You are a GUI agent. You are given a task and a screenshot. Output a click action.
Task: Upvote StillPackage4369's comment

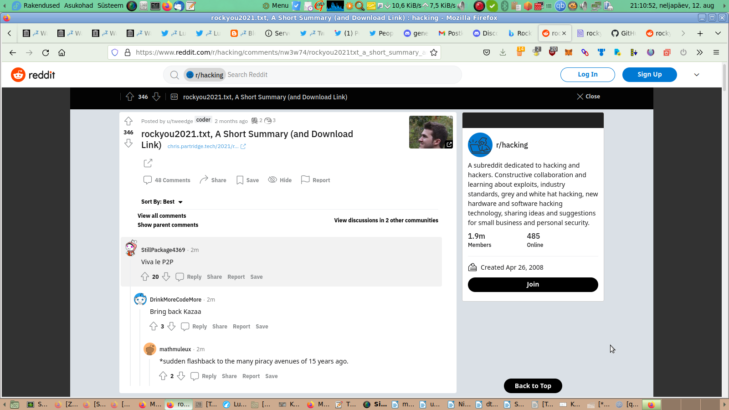(145, 277)
